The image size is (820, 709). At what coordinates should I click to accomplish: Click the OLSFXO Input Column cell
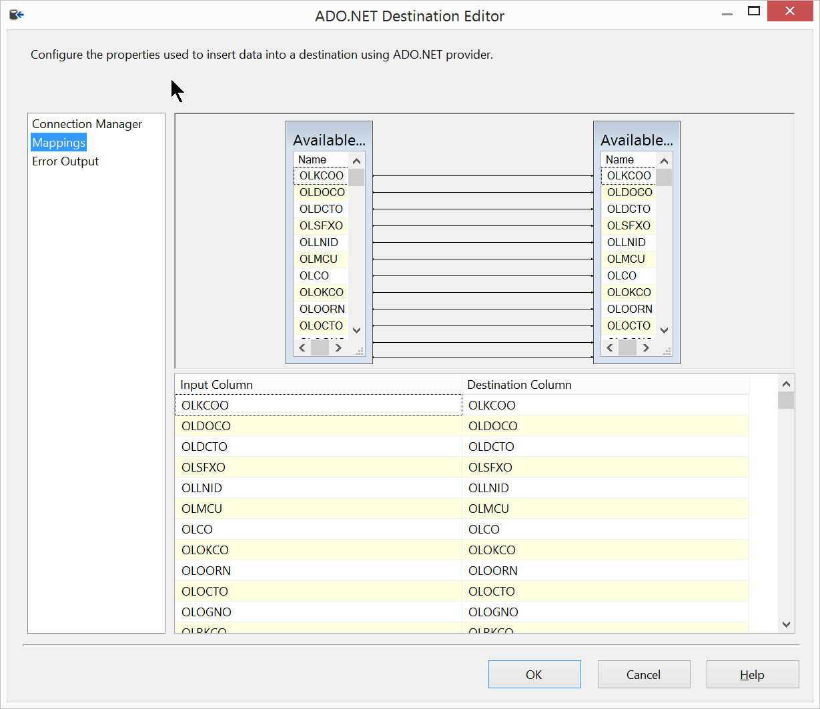click(x=318, y=468)
